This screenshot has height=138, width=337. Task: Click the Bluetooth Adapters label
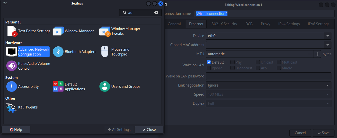80,52
